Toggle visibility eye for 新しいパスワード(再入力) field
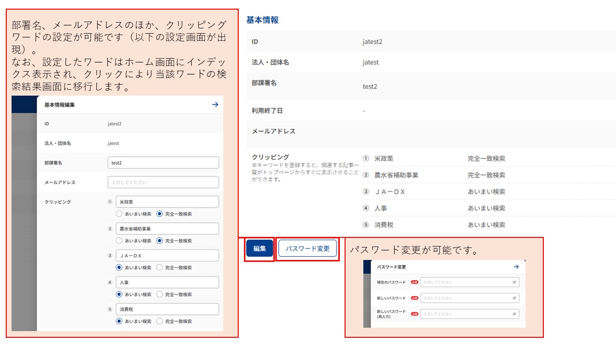The image size is (616, 346). click(514, 314)
